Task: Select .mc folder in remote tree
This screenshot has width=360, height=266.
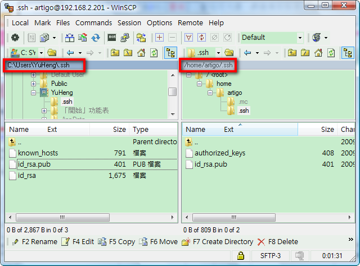Action: click(x=243, y=102)
